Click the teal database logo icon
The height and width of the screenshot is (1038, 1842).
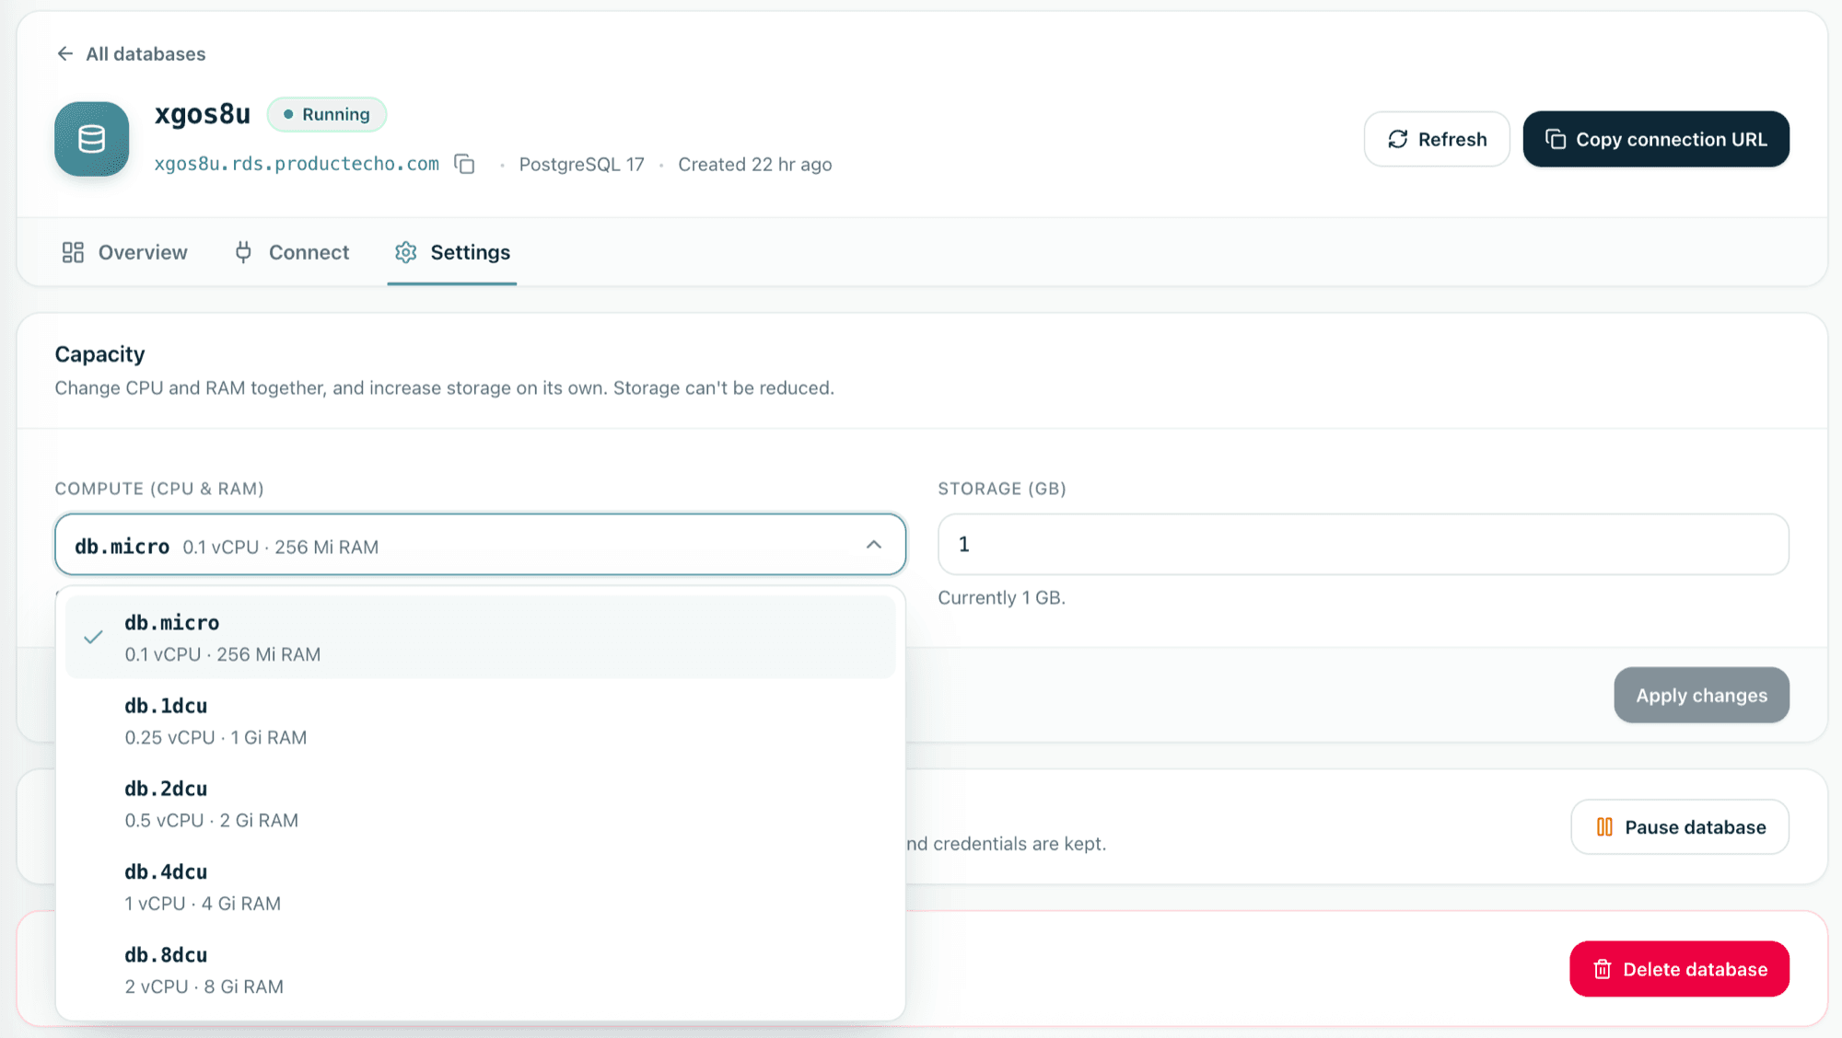[91, 139]
